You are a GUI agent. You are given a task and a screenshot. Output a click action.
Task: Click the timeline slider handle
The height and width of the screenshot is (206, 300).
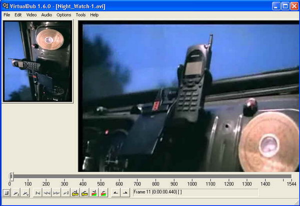[11, 176]
